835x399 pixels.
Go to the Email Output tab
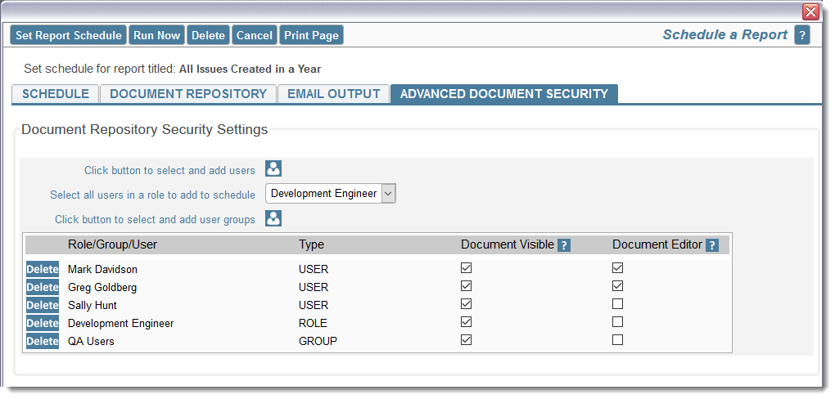coord(334,94)
